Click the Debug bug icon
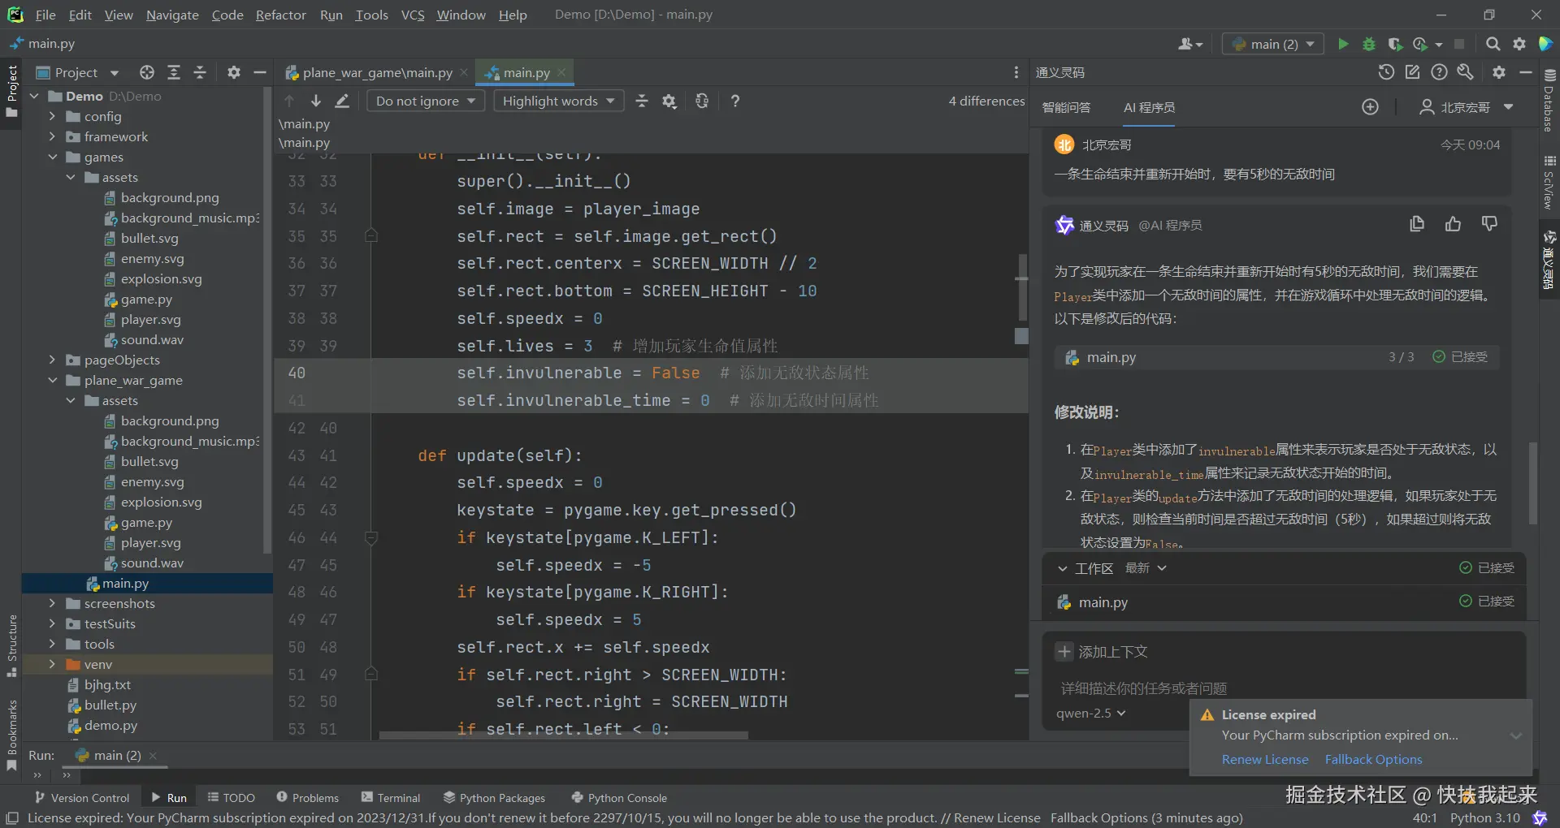Viewport: 1560px width, 828px height. tap(1369, 44)
